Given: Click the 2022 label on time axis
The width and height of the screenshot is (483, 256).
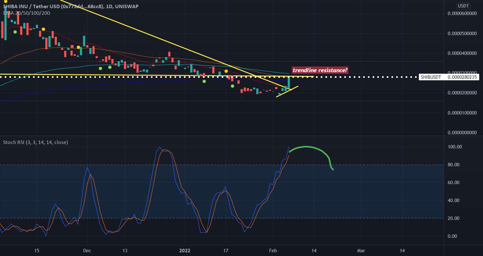Looking at the screenshot, I should tap(185, 251).
